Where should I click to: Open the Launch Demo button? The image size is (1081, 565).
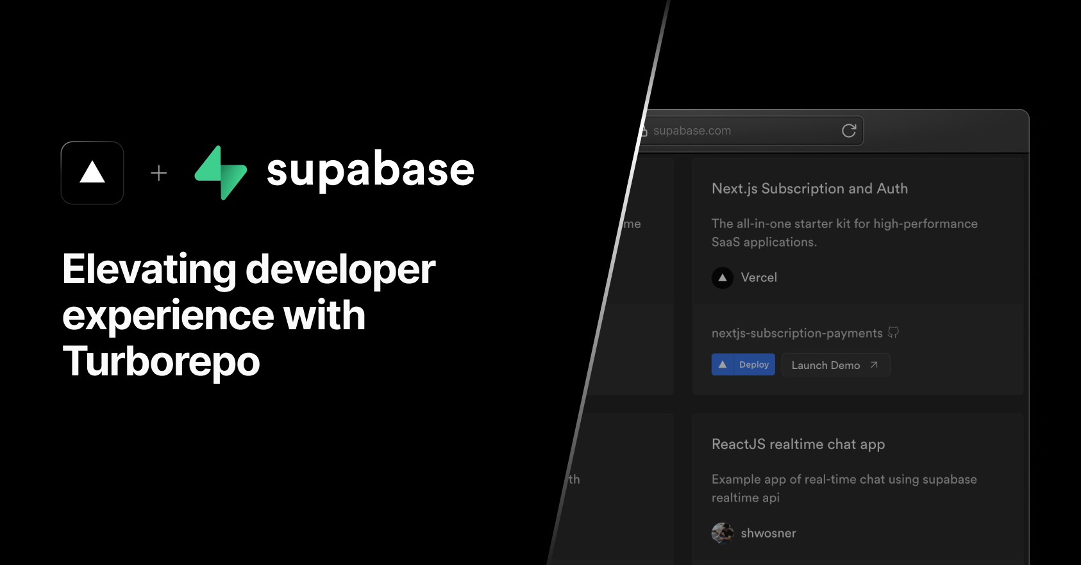click(x=826, y=365)
